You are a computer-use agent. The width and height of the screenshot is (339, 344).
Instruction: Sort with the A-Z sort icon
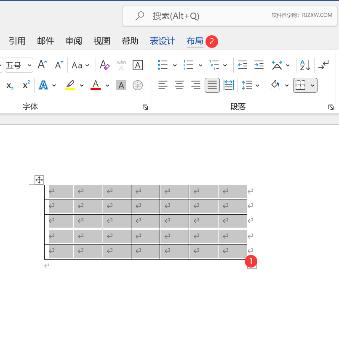tap(305, 65)
